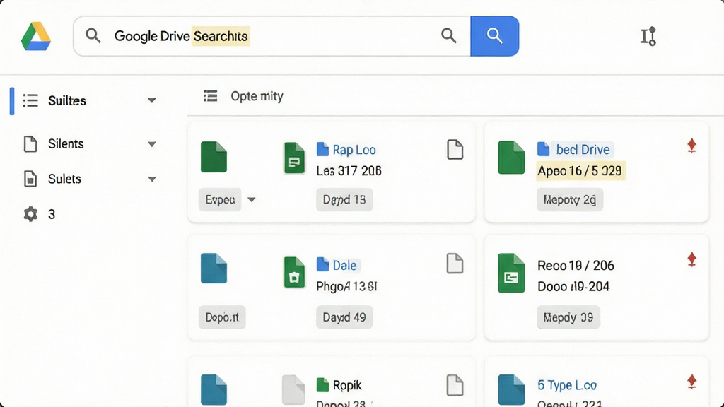
Task: Click the blue file icon left of Ropik card
Action: coord(214,390)
